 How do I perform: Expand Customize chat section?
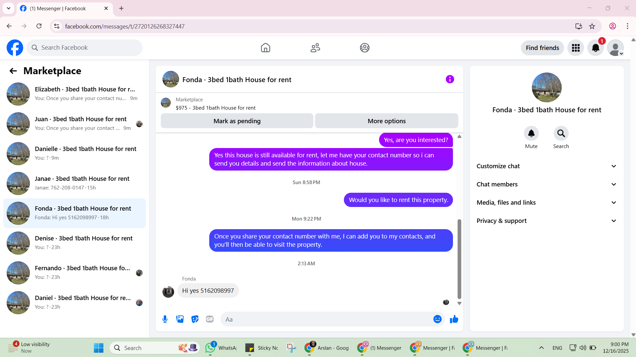(x=546, y=166)
